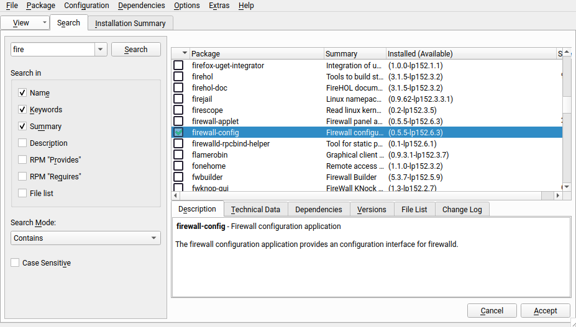576x327 pixels.
Task: Open the Dependencies menu
Action: (x=142, y=6)
